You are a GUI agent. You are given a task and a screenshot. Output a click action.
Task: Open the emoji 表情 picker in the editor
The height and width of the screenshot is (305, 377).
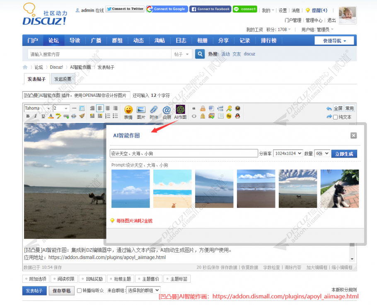128,110
